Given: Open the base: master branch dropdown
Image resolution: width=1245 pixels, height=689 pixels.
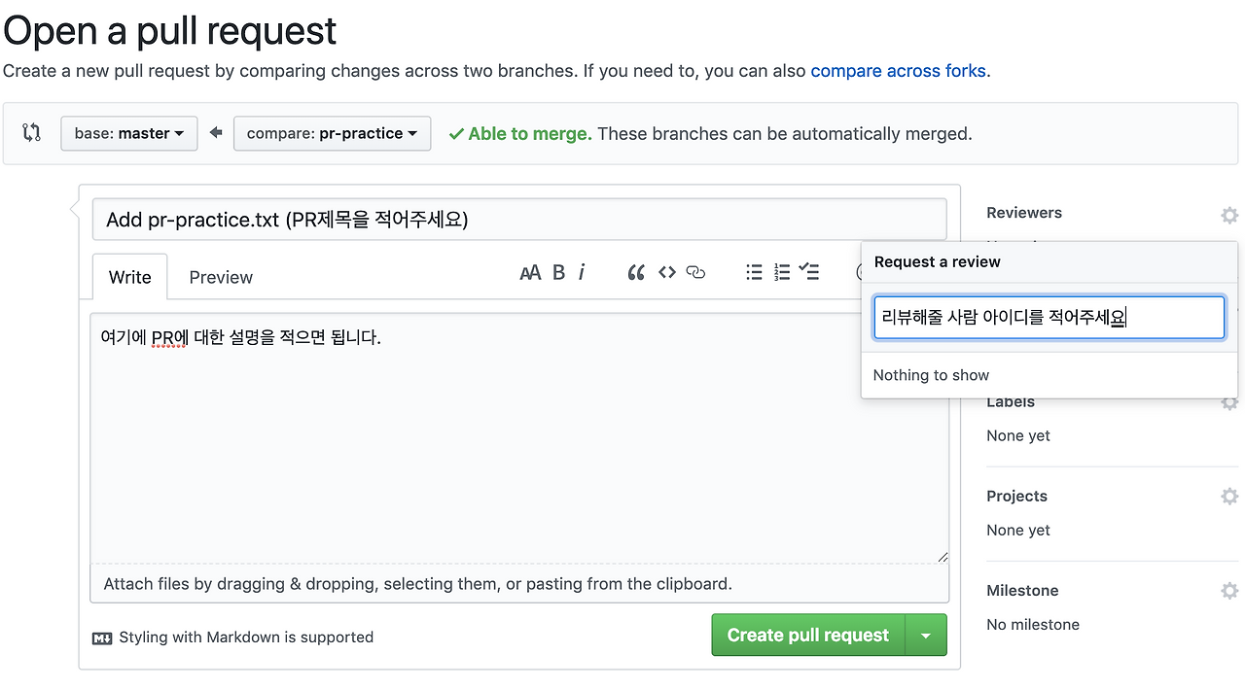Looking at the screenshot, I should pos(129,134).
